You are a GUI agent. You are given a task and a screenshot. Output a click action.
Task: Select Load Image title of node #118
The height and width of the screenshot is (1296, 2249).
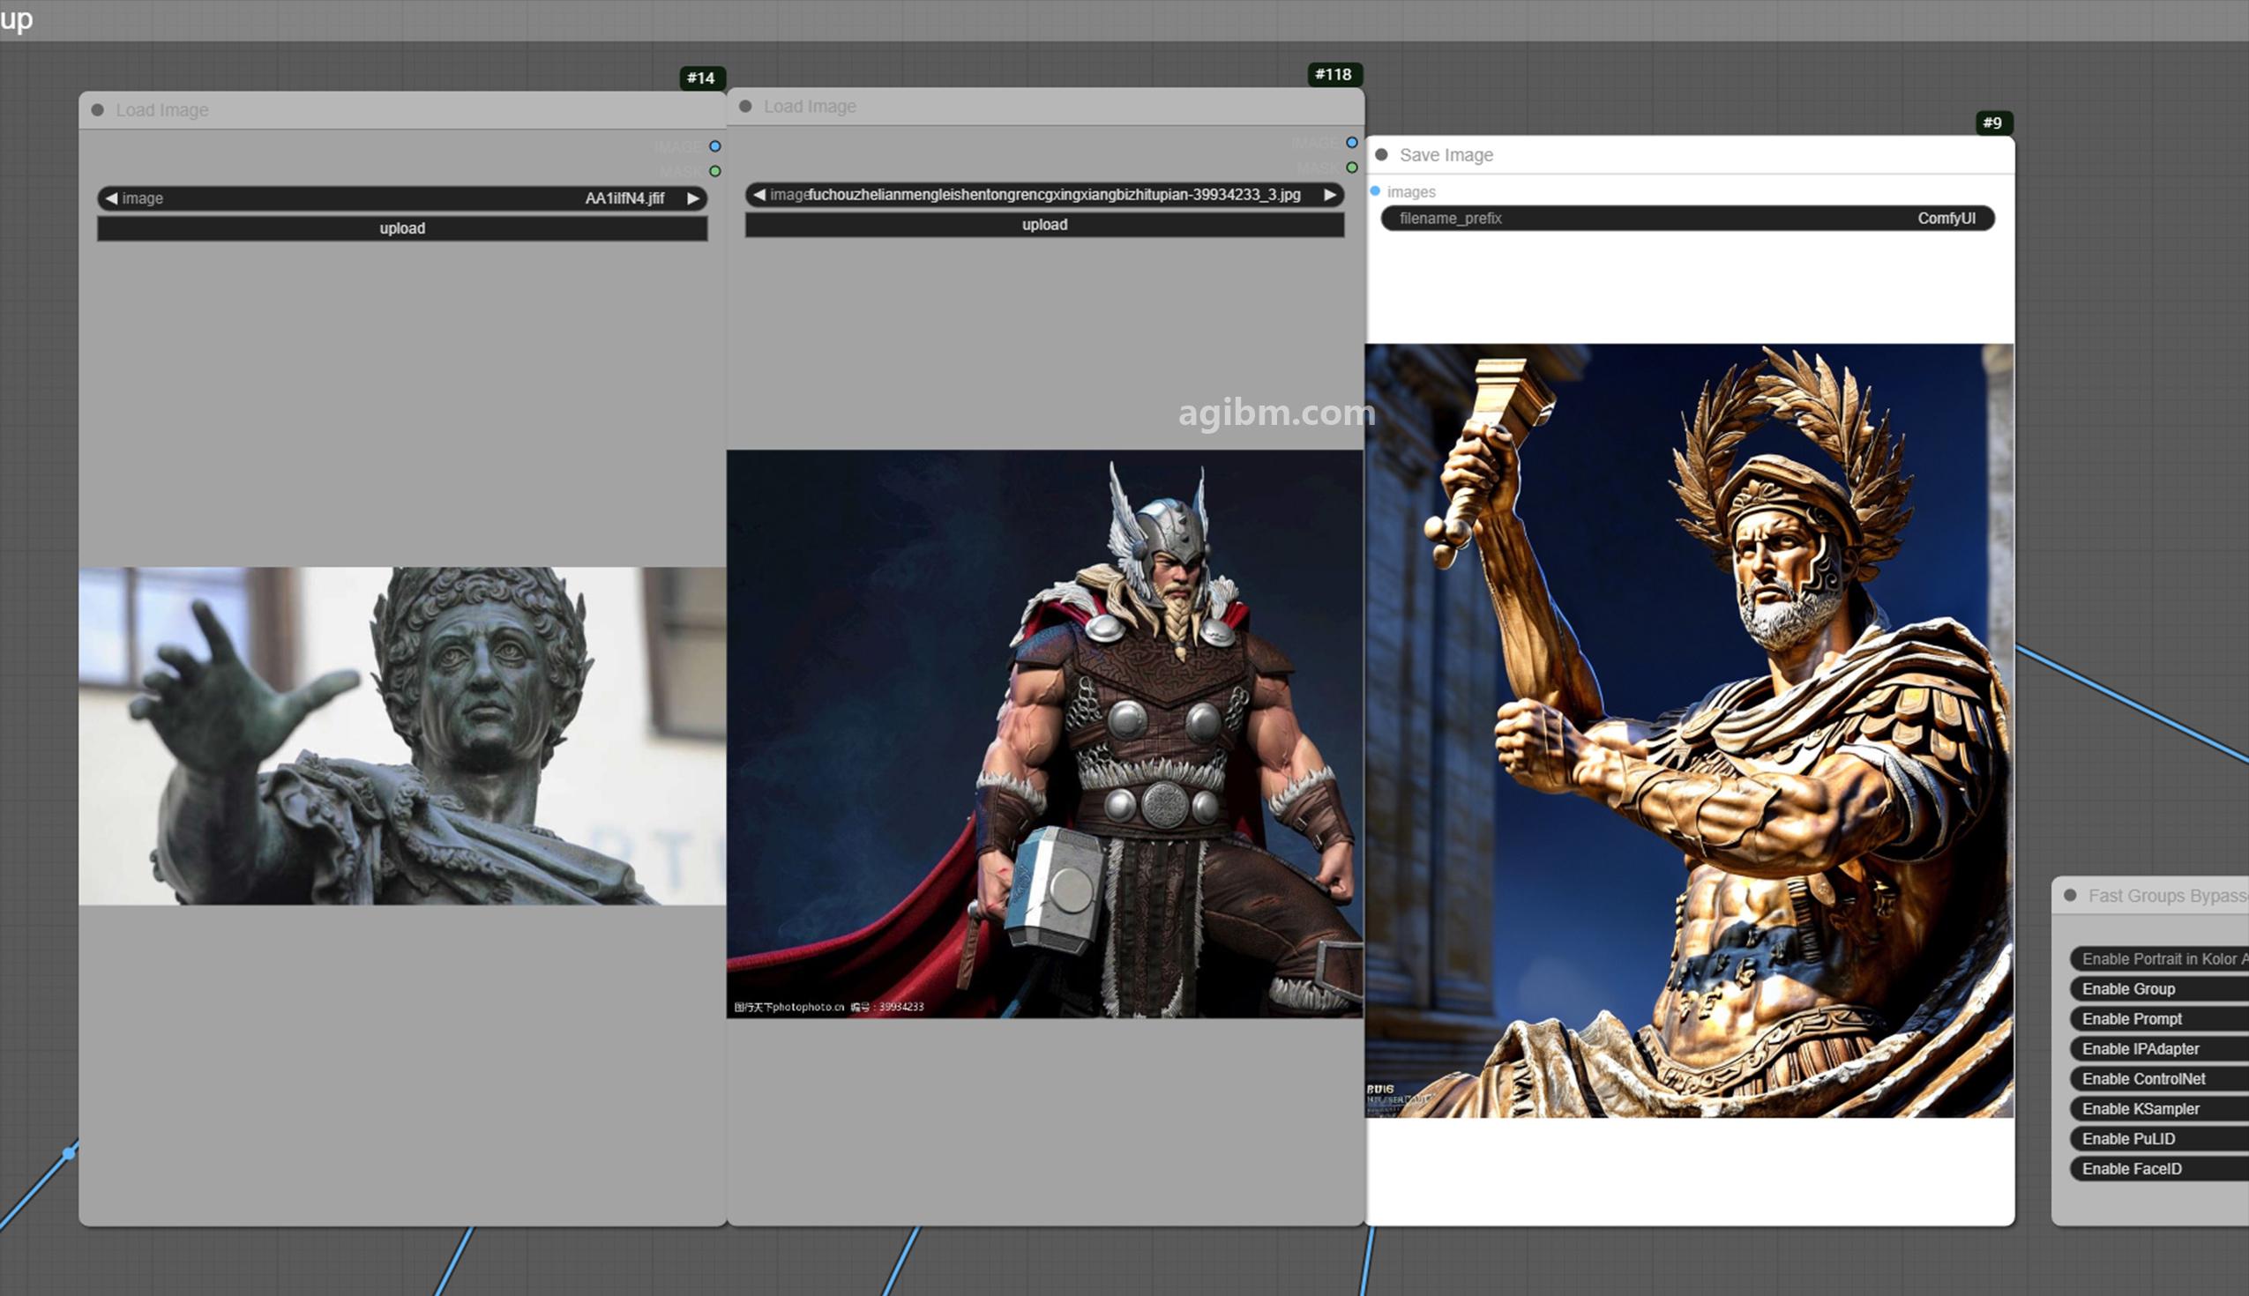point(811,107)
